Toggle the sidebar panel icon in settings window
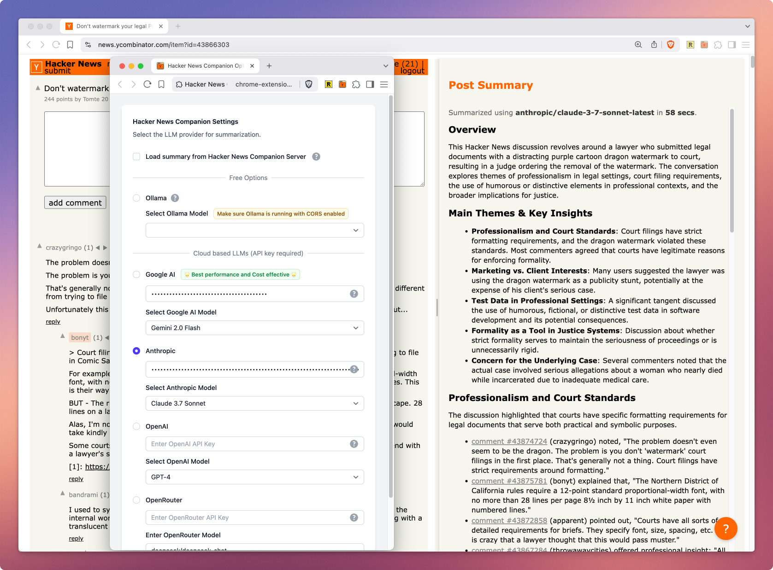773x570 pixels. [x=370, y=84]
